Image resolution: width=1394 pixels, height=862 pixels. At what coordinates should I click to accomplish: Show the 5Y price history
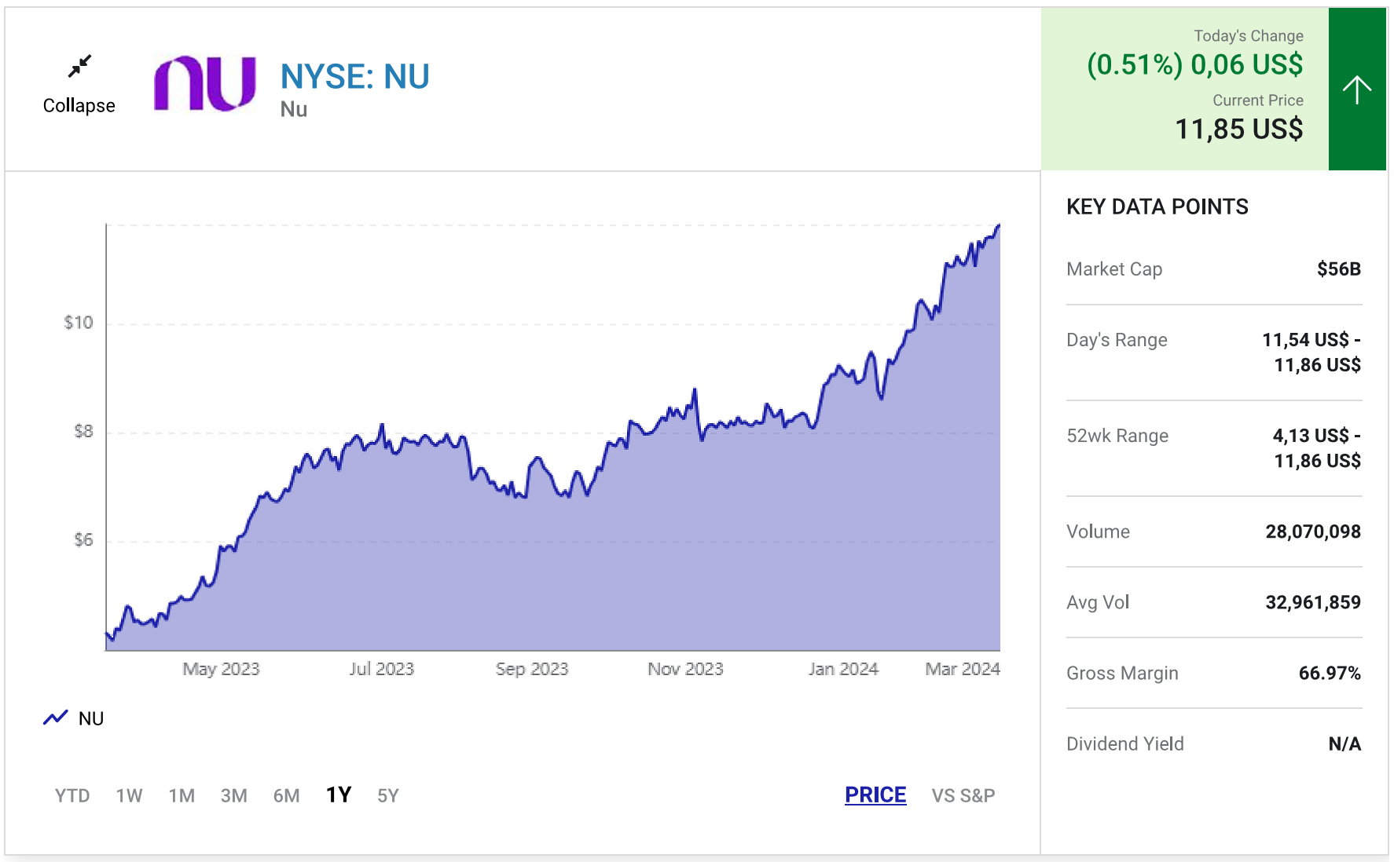388,795
